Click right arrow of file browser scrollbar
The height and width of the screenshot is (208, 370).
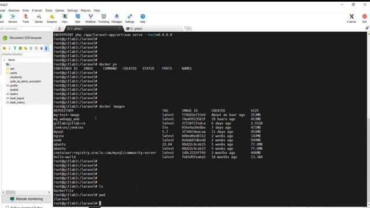[49, 192]
